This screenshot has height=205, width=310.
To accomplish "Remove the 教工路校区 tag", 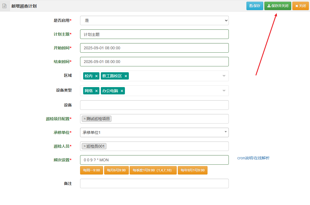I will (126, 76).
